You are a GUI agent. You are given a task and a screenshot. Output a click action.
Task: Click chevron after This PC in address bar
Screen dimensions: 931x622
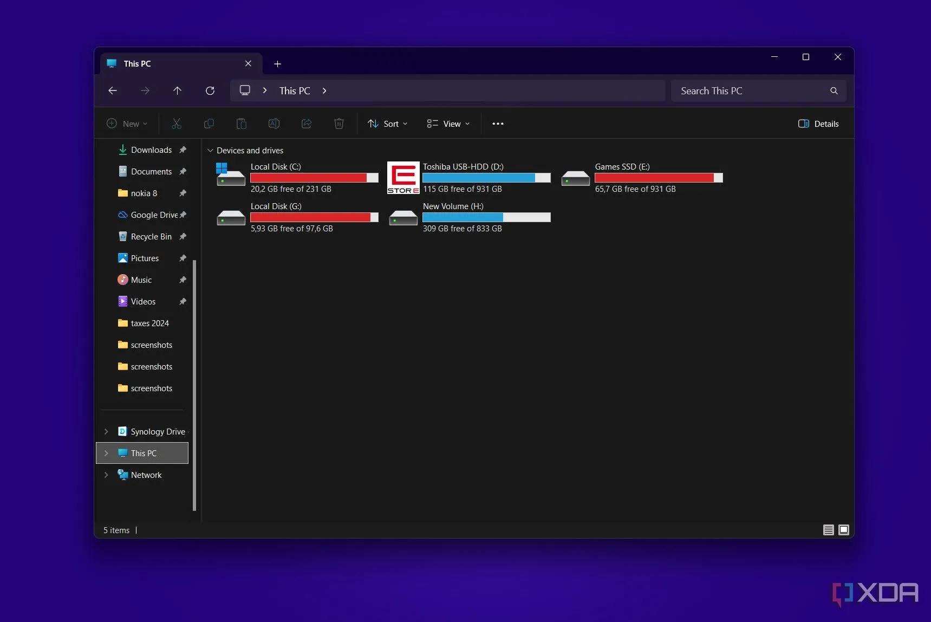pyautogui.click(x=324, y=90)
